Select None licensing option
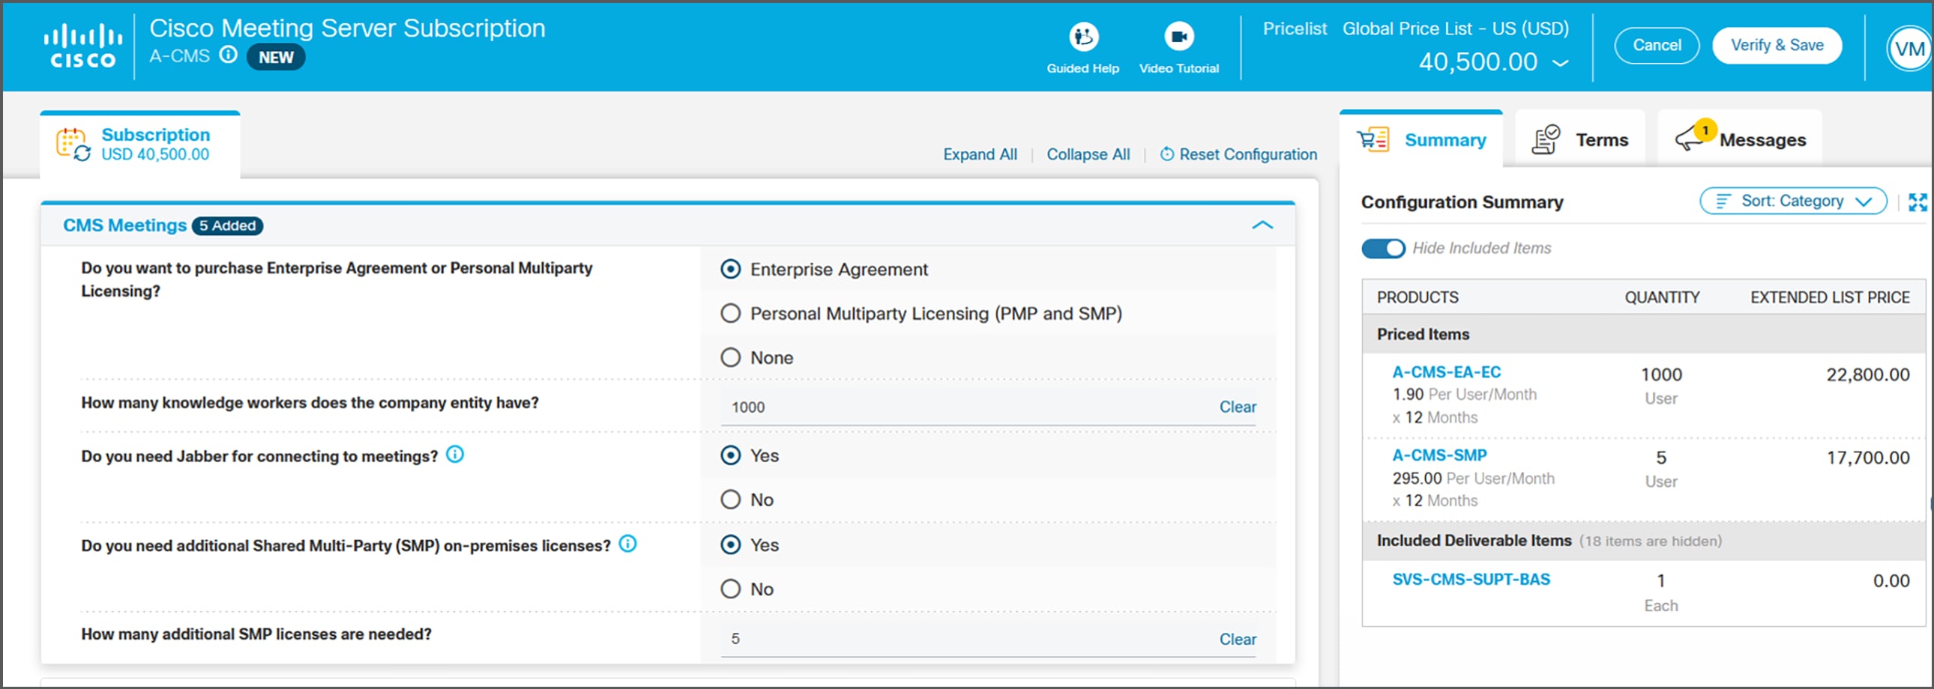The width and height of the screenshot is (1934, 689). tap(731, 358)
